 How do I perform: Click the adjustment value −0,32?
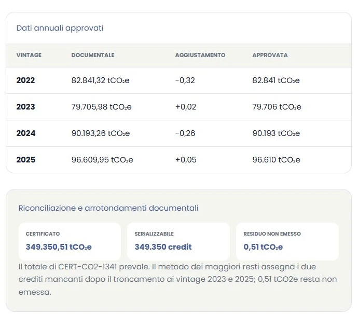(x=185, y=80)
